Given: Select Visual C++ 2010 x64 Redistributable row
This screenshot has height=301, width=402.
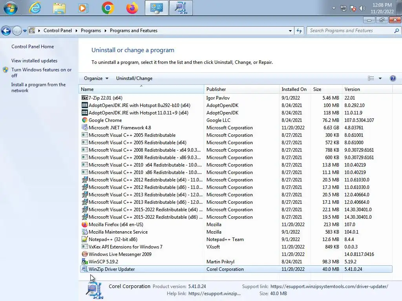Looking at the screenshot, I should 236,165.
